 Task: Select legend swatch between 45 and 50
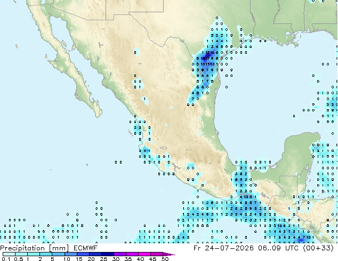coord(157,254)
